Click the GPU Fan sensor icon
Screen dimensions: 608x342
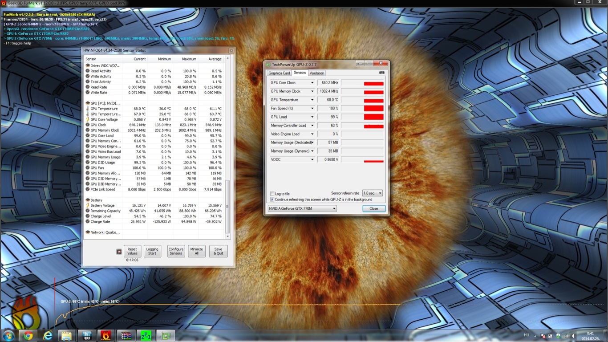[x=87, y=168]
